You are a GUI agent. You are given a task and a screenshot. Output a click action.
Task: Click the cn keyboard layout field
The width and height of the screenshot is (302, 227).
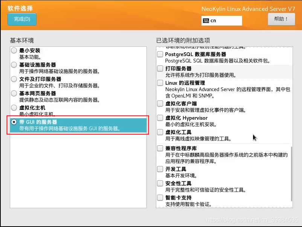222,21
